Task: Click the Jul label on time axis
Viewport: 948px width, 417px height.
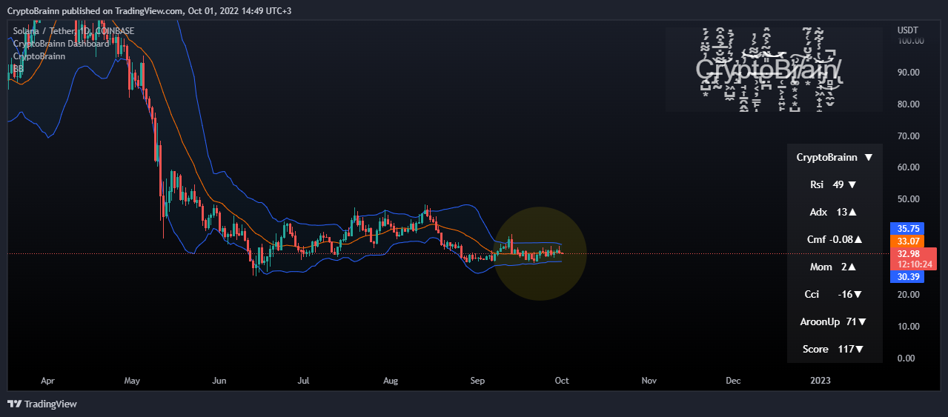Action: 303,381
